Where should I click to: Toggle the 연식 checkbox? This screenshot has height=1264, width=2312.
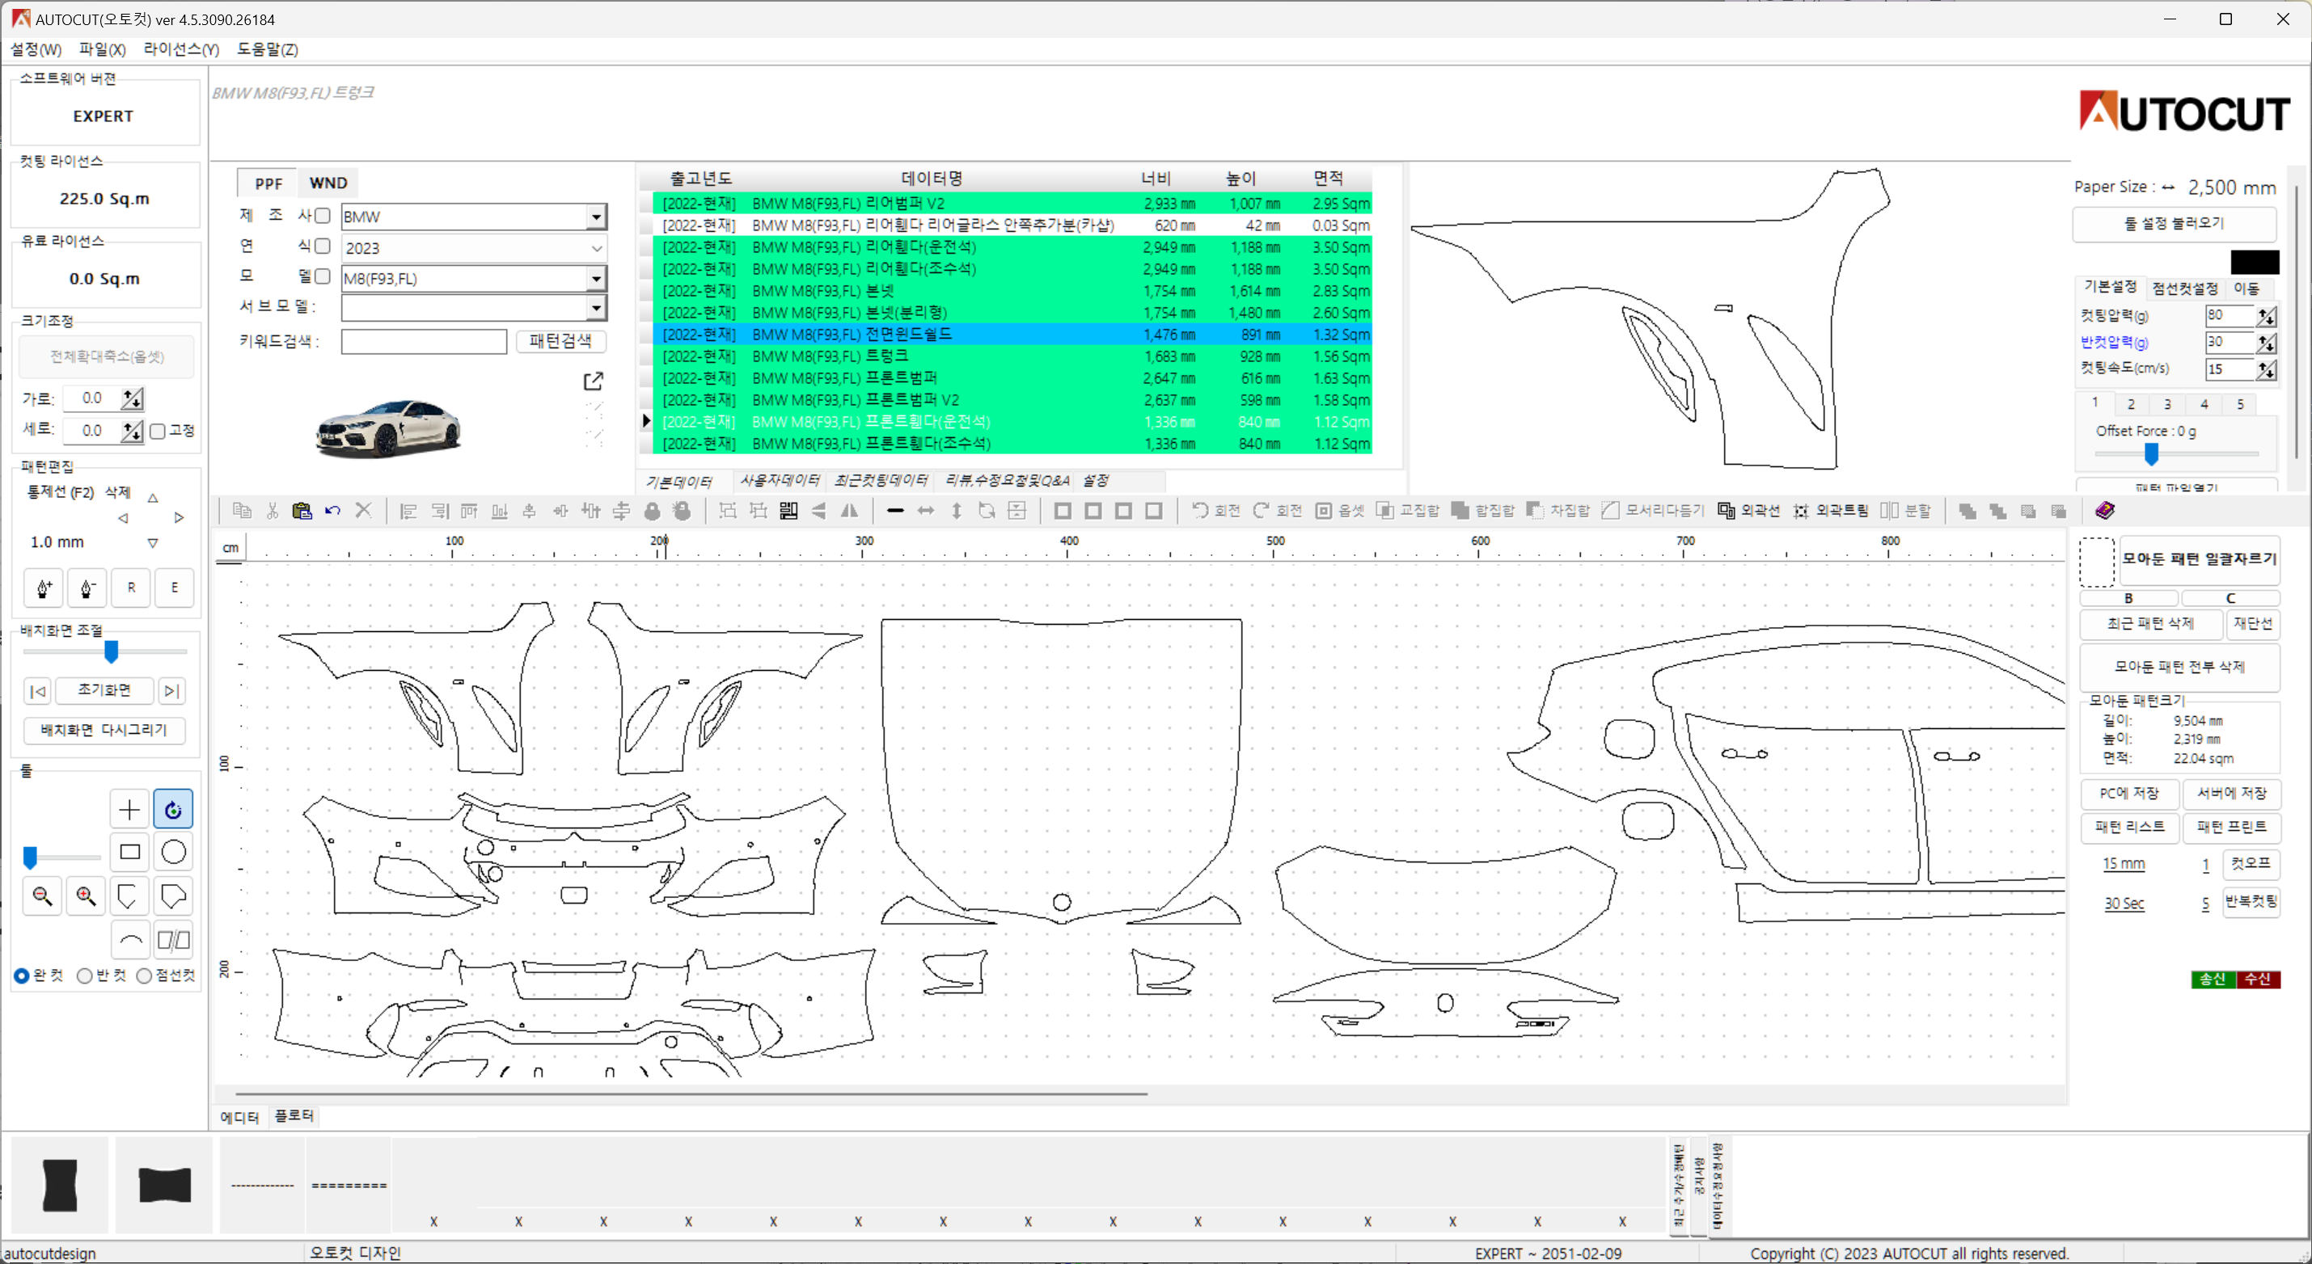pyautogui.click(x=322, y=246)
